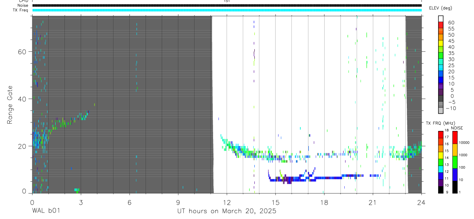Click the "18" tick label on the time axis
Viewport: 474px width, 219px height.
[x=324, y=202]
